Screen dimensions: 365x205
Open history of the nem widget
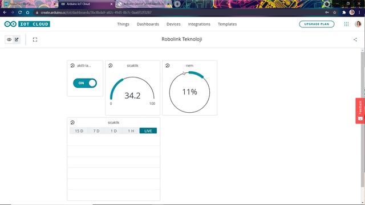167,65
